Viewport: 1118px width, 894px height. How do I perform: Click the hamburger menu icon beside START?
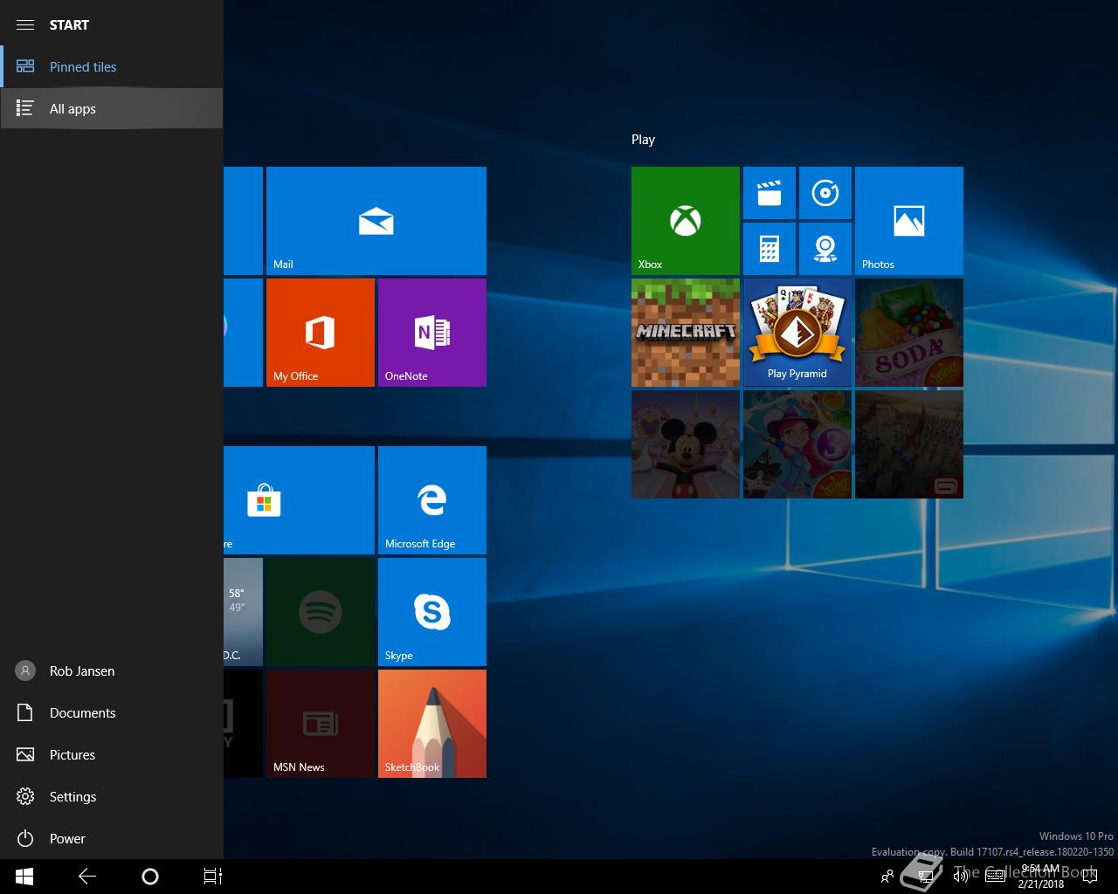point(25,24)
